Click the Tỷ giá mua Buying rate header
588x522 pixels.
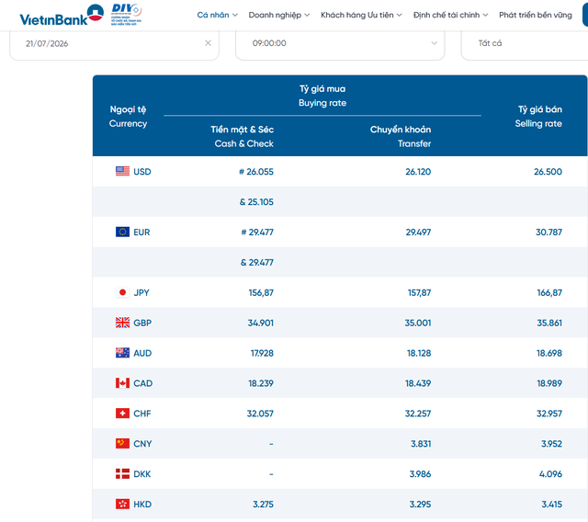(322, 96)
